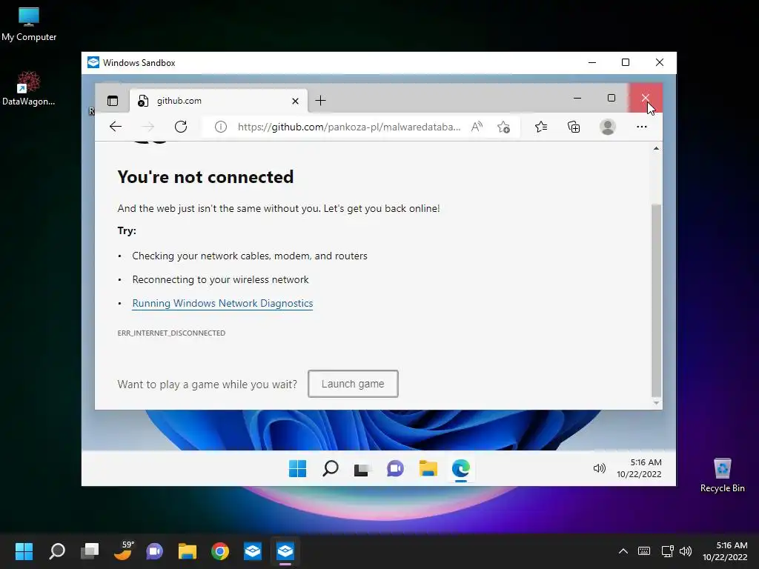Minimize the Edge browser window
Viewport: 759px width, 569px height.
[577, 99]
